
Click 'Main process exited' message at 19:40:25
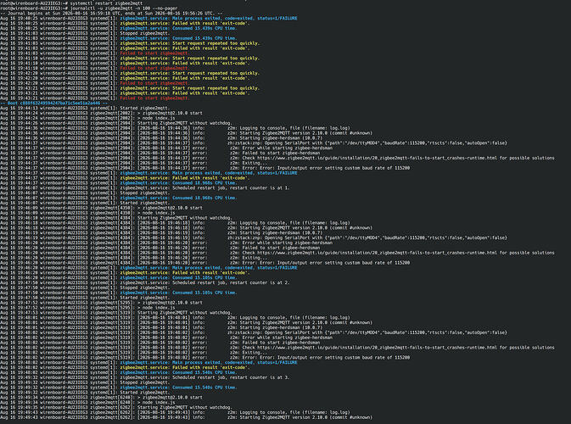(234, 18)
